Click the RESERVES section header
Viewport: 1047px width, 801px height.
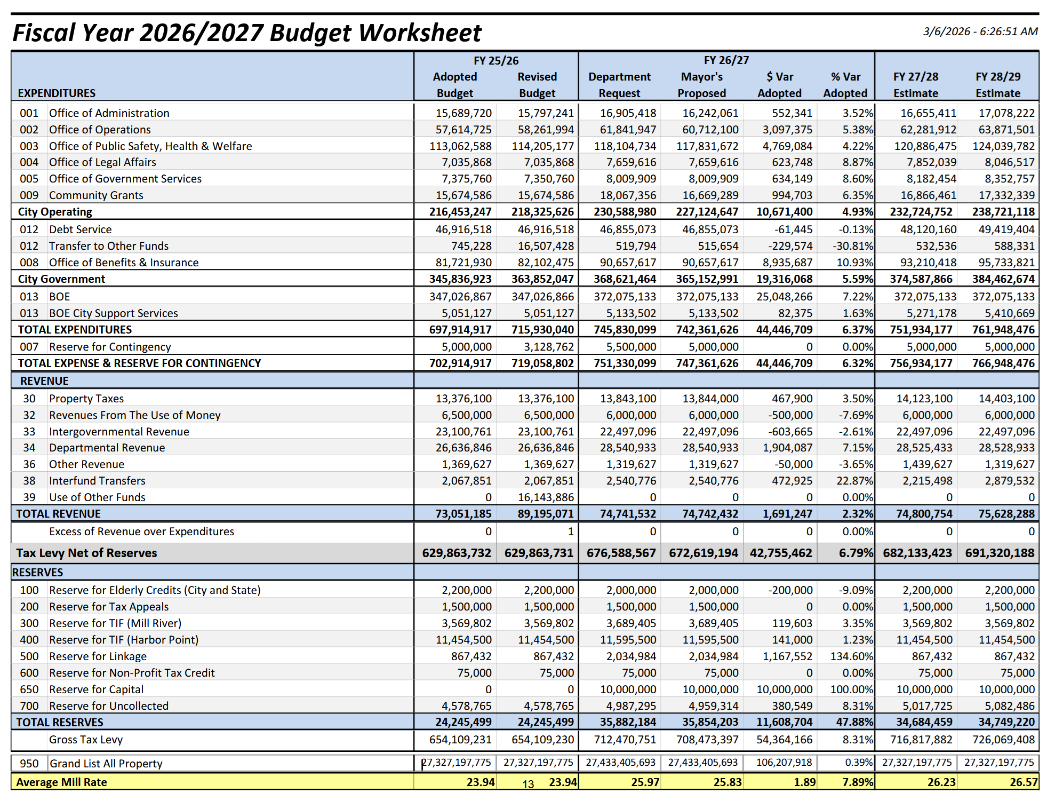coord(37,573)
